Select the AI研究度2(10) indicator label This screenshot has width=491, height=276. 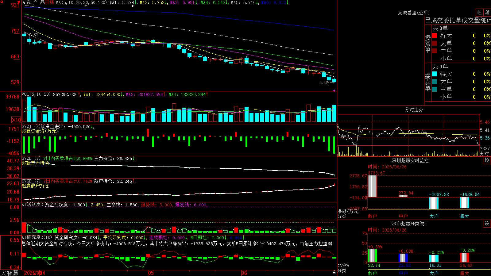(x=37, y=237)
